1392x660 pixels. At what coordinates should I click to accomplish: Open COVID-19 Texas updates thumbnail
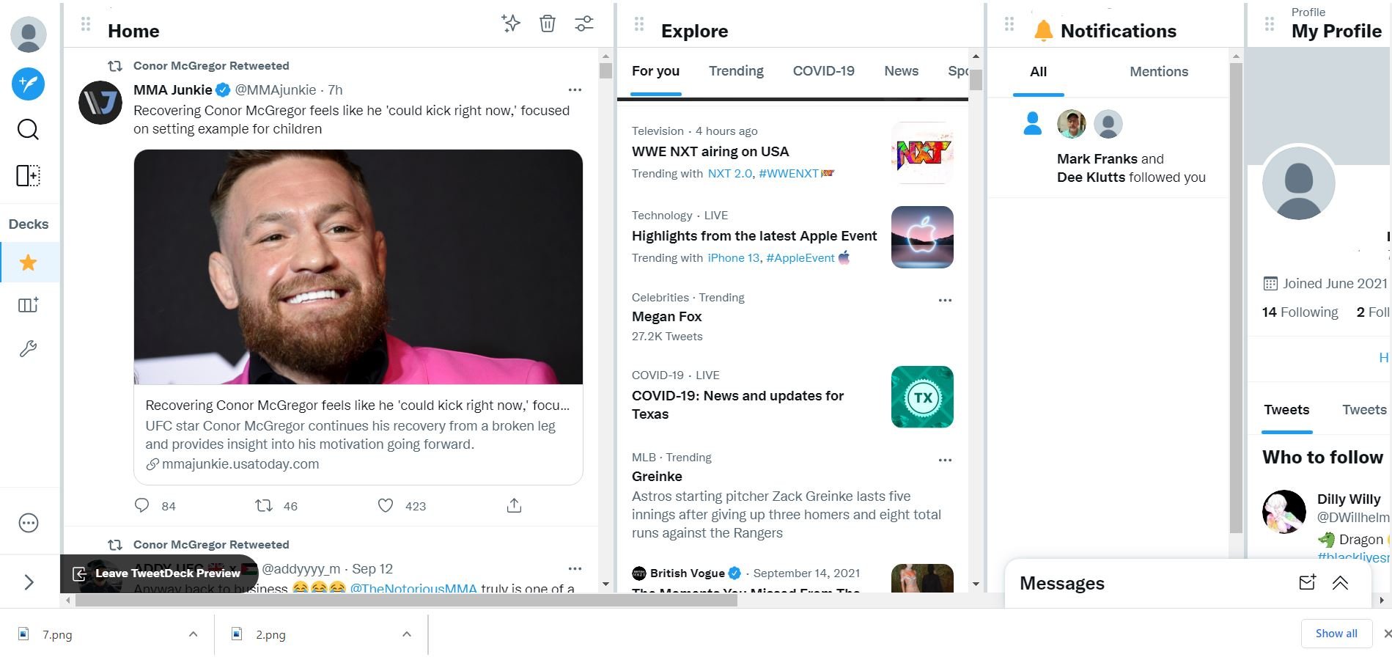[922, 397]
